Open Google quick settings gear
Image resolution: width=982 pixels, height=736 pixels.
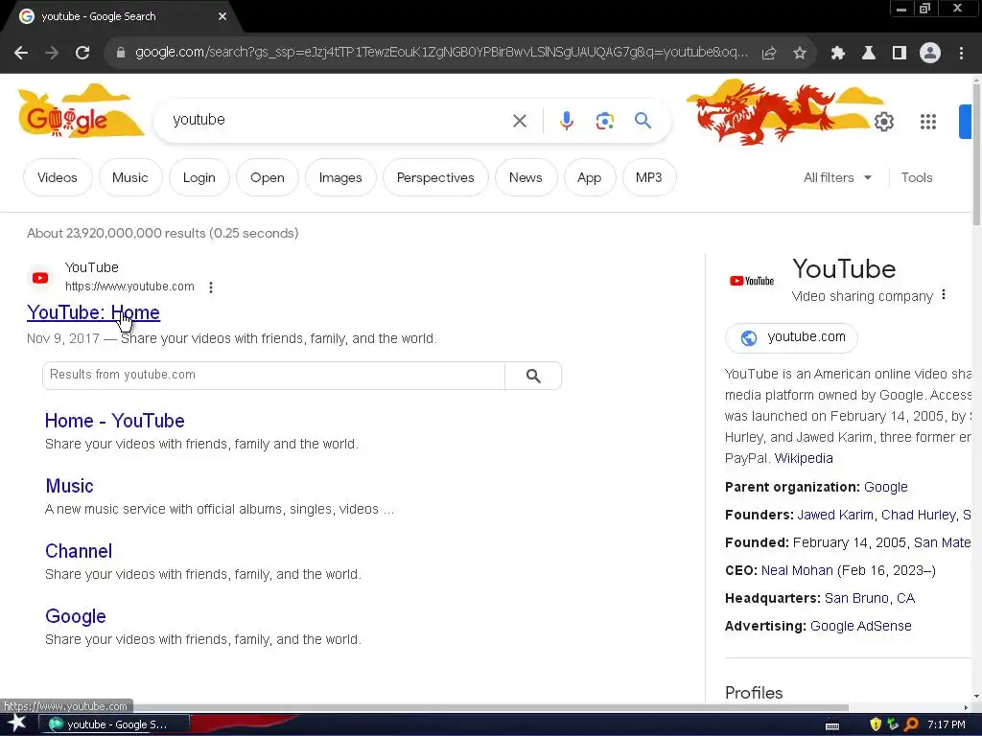point(883,122)
